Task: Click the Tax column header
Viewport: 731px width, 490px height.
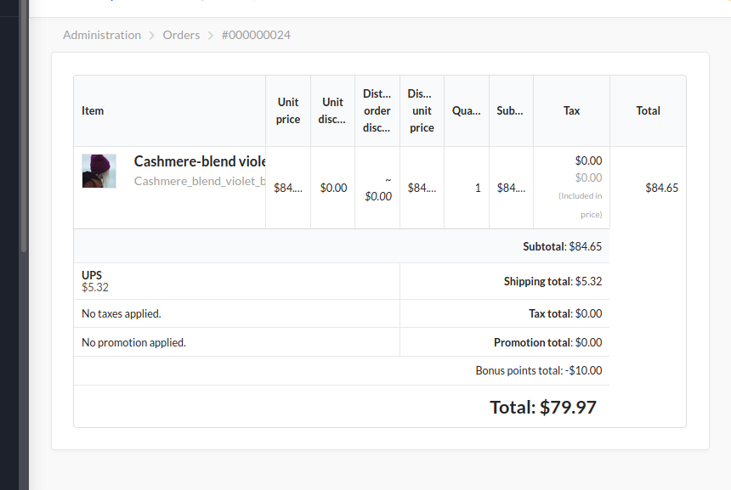Action: click(571, 110)
